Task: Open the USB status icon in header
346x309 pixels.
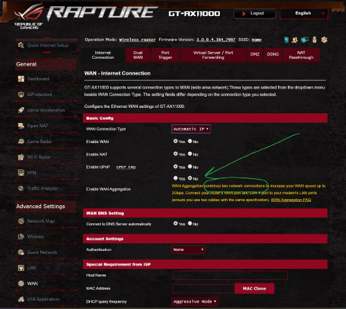Action: 314,39
